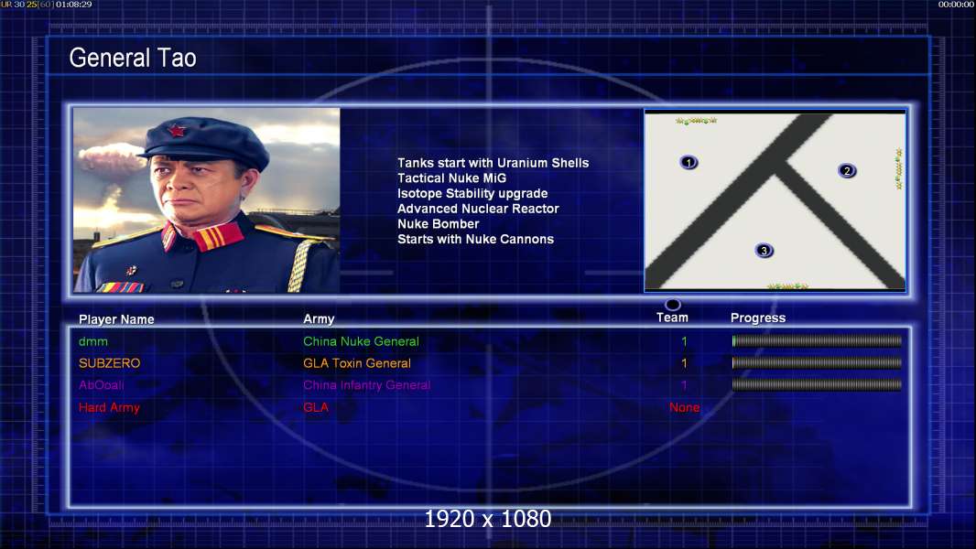The image size is (976, 549).
Task: Click team number 1 in SUBZERO row
Action: tap(684, 363)
